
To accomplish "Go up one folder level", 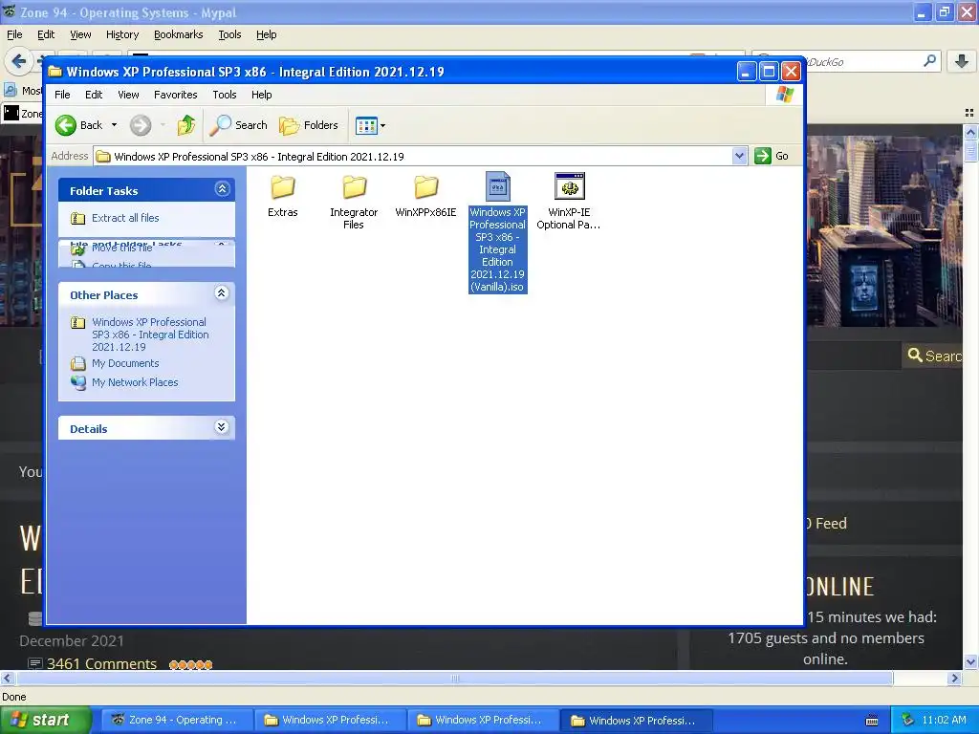I will [186, 125].
